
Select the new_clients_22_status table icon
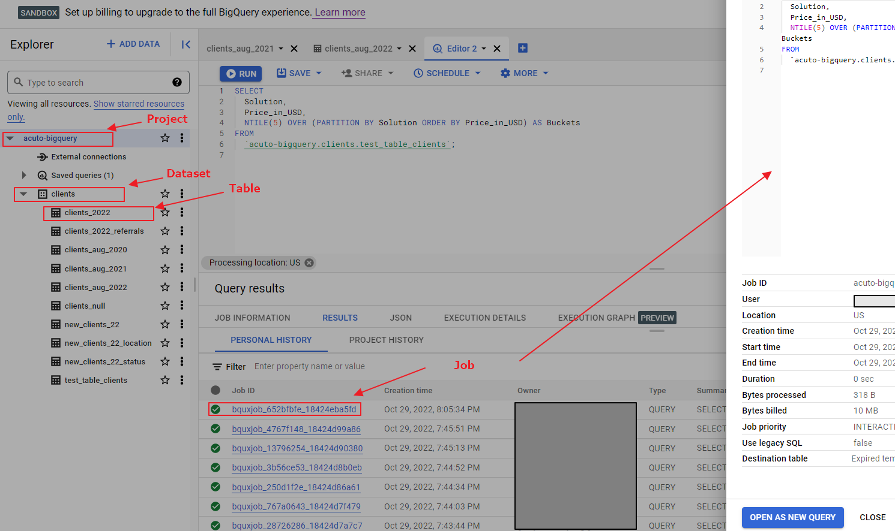point(56,361)
